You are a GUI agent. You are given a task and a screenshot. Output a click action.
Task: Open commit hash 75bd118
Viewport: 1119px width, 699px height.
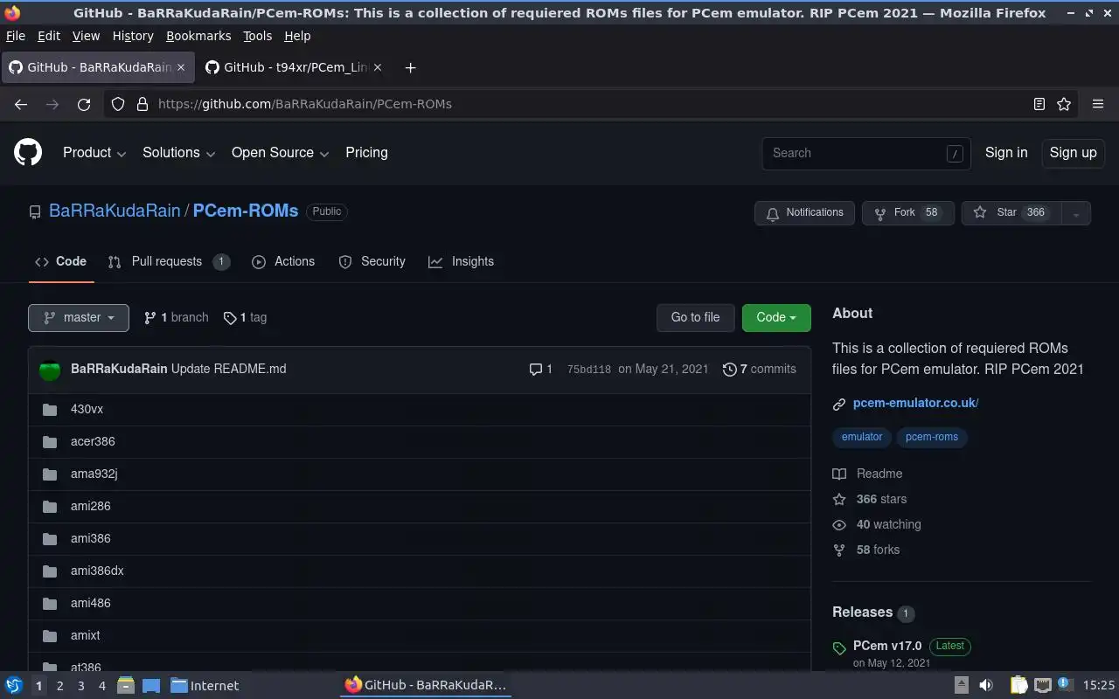pyautogui.click(x=589, y=370)
